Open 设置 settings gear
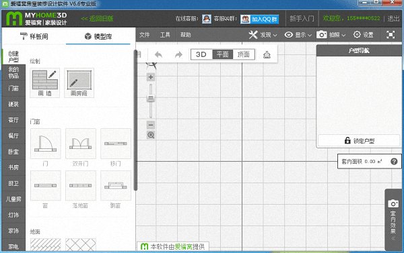Image resolution: width=404 pixels, height=253 pixels. tap(364, 35)
